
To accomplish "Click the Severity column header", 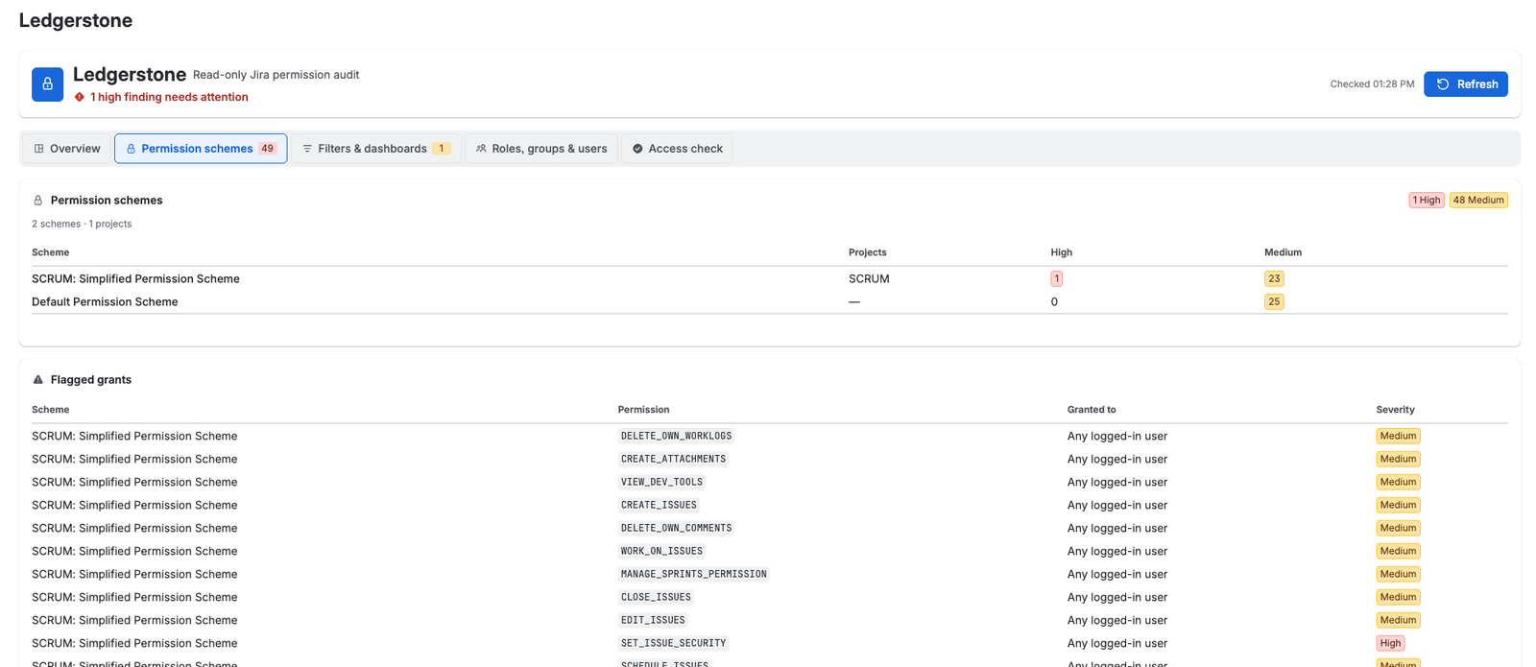I will (x=1395, y=410).
